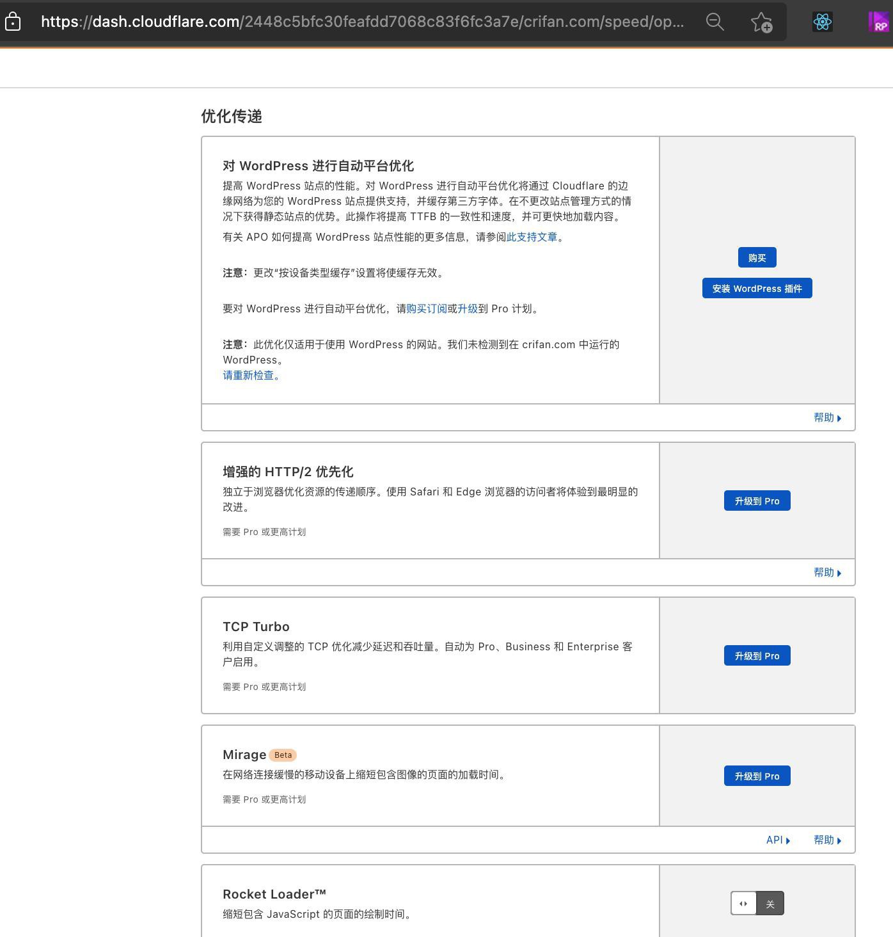Click 安装 WordPress 插件 button

click(757, 289)
